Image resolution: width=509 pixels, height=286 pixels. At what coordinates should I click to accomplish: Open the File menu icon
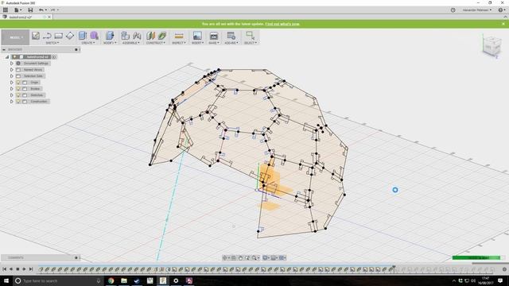pos(17,10)
